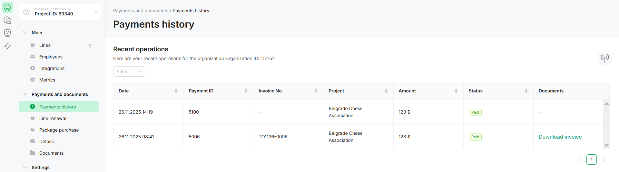Click the smiley bot icon in rail
The height and width of the screenshot is (172, 619).
[7, 33]
